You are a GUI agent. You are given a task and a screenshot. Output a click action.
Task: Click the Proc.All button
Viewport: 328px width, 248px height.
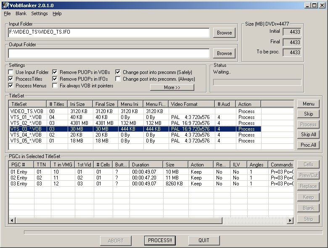308,145
